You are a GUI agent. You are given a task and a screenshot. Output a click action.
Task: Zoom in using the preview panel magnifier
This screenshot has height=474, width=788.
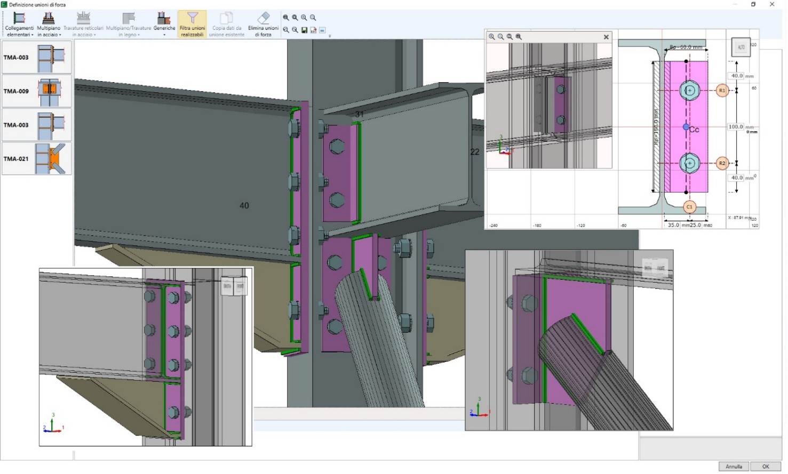492,37
